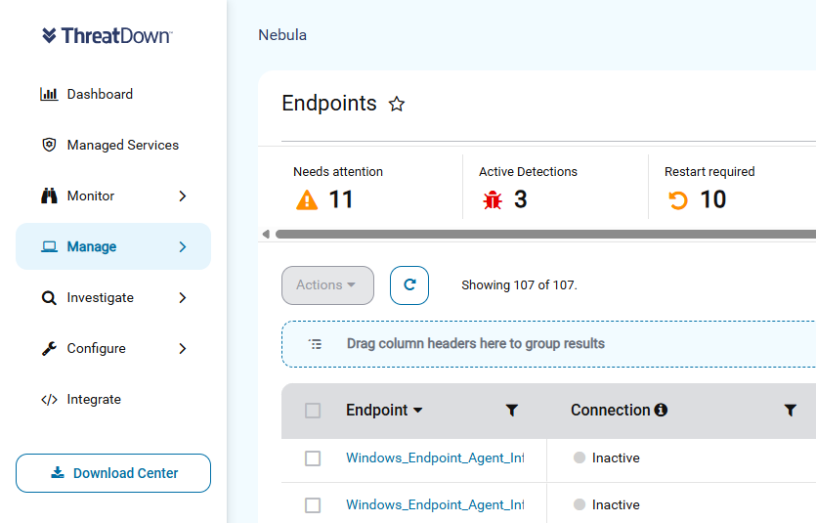
Task: Check the second Windows_Endpoint_Agent row checkbox
Action: click(x=313, y=505)
